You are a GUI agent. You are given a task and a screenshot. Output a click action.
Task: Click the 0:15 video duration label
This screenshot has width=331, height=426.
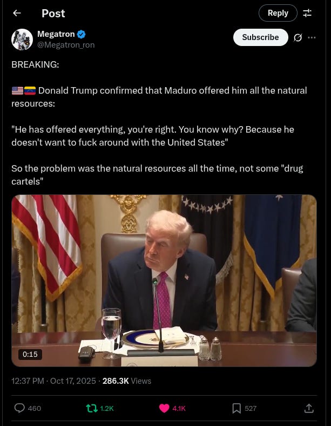(30, 354)
